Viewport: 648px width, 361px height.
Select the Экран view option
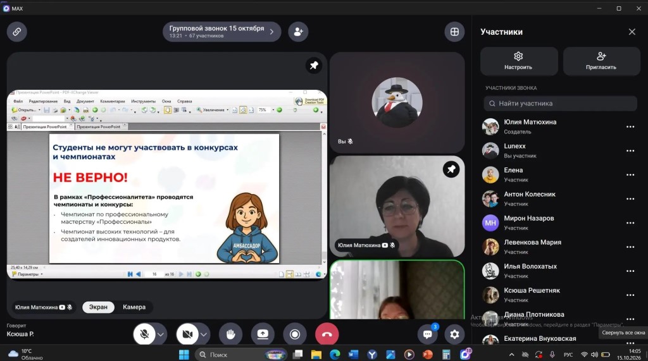point(98,307)
